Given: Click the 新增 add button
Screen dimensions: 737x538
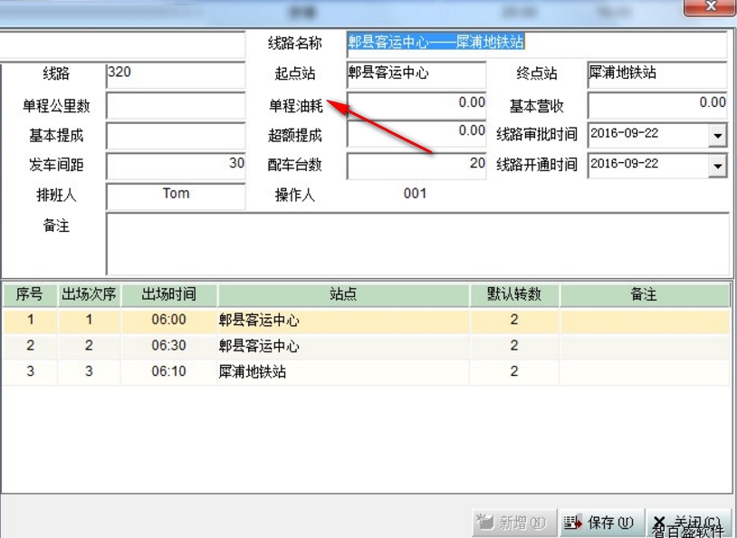Looking at the screenshot, I should point(513,523).
